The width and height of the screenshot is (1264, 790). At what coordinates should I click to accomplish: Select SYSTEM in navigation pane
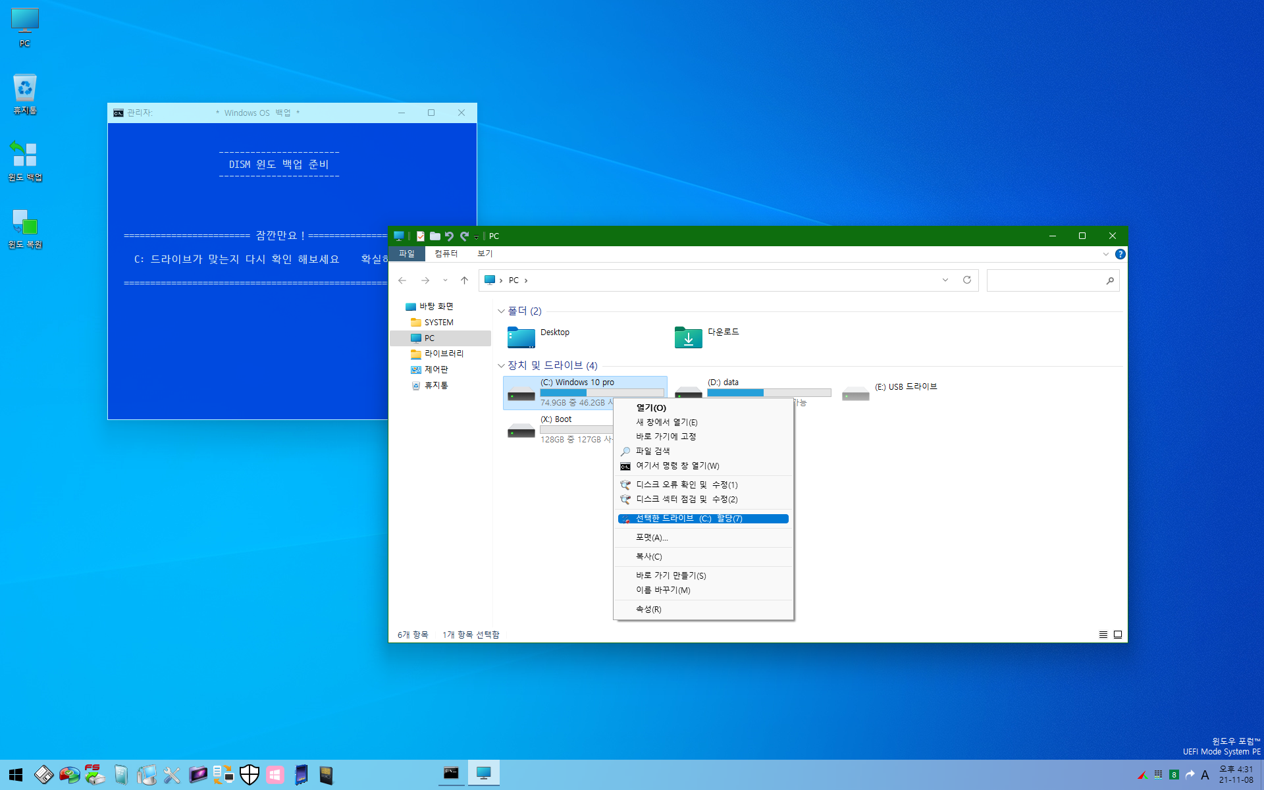click(433, 323)
